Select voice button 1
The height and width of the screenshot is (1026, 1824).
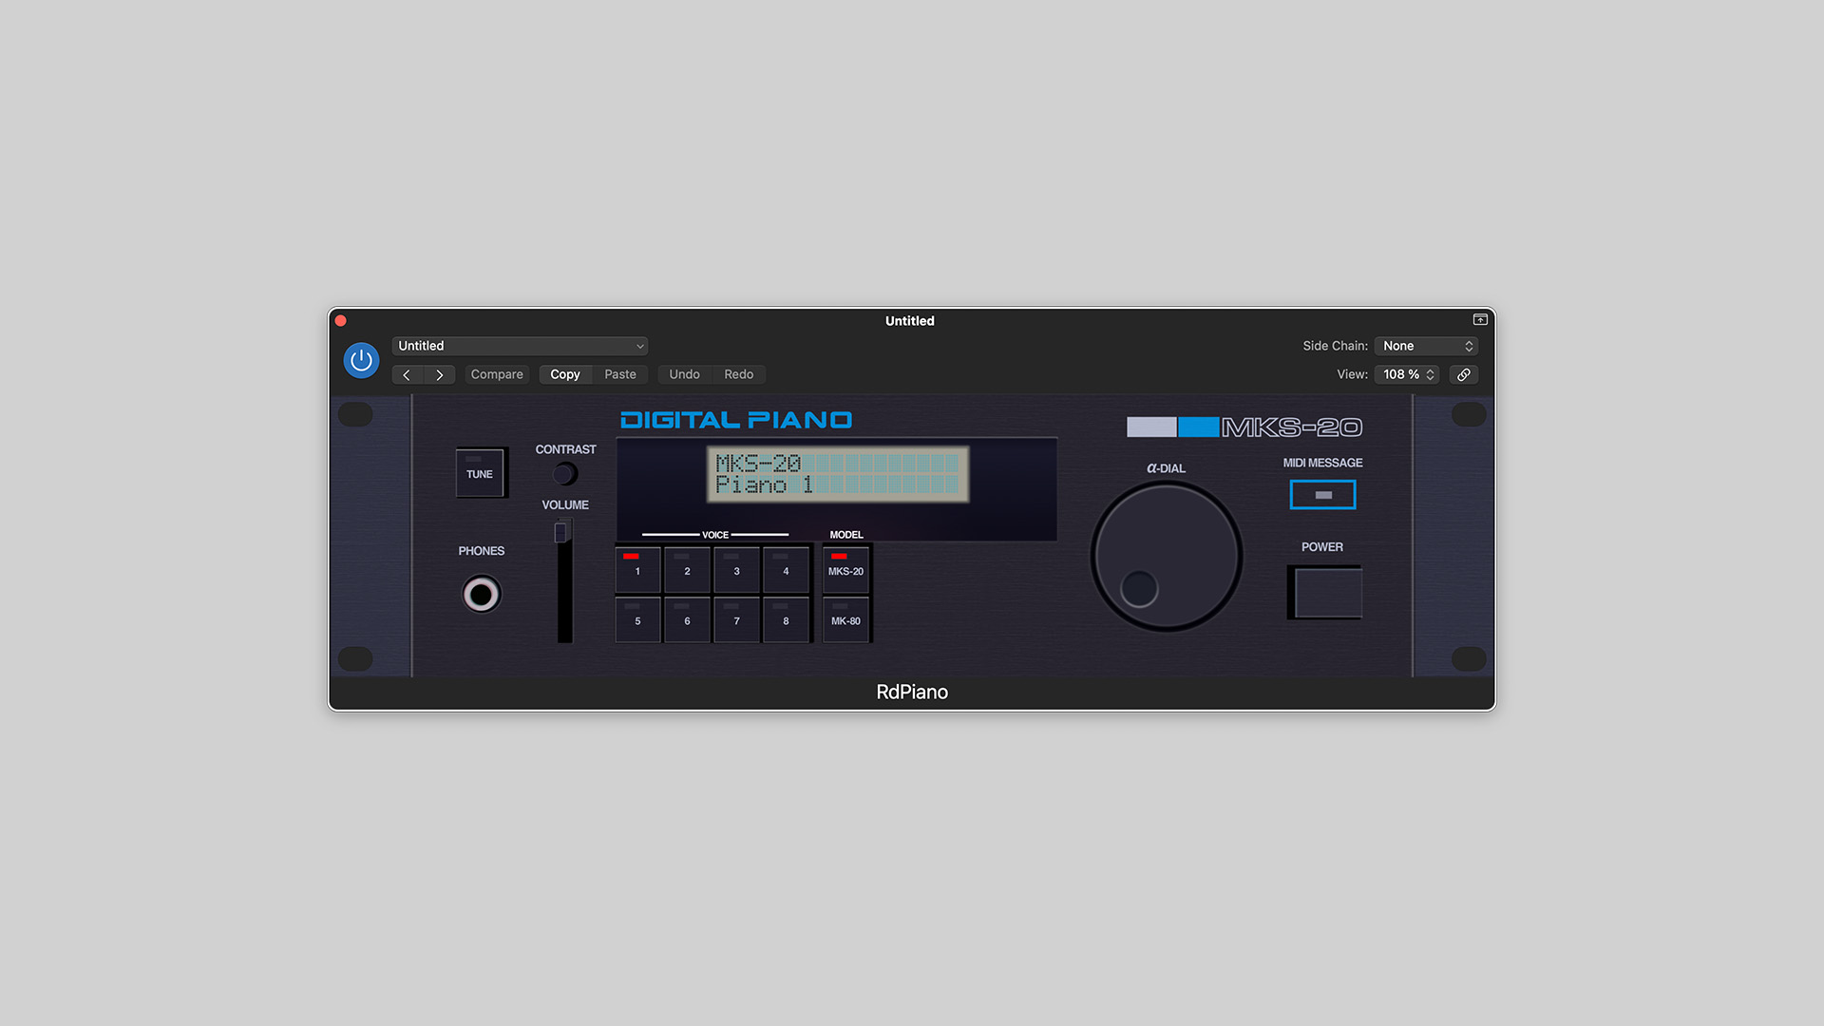(637, 570)
